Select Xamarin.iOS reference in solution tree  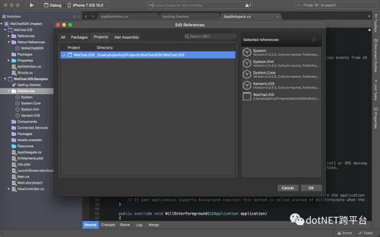(30, 116)
